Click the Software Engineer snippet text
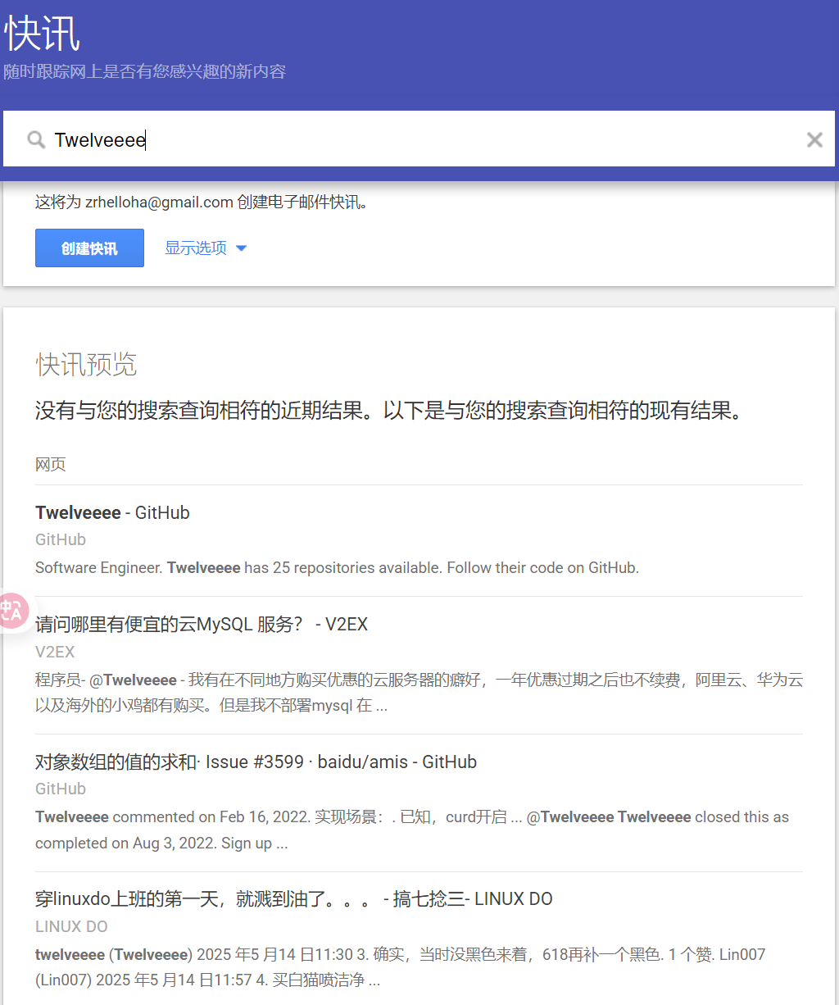Image resolution: width=839 pixels, height=1005 pixels. tap(337, 567)
